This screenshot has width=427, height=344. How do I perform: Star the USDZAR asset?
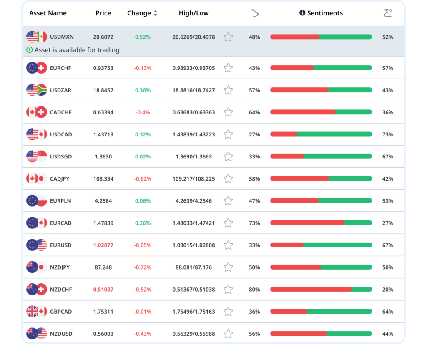[228, 90]
